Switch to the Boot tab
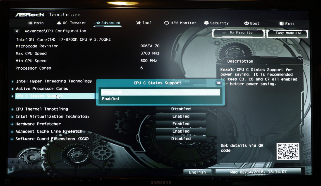Image resolution: width=321 pixels, height=186 pixels. point(252,23)
